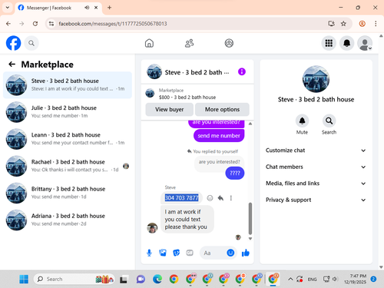
Task: Open more options for the phone number message
Action: [x=231, y=198]
